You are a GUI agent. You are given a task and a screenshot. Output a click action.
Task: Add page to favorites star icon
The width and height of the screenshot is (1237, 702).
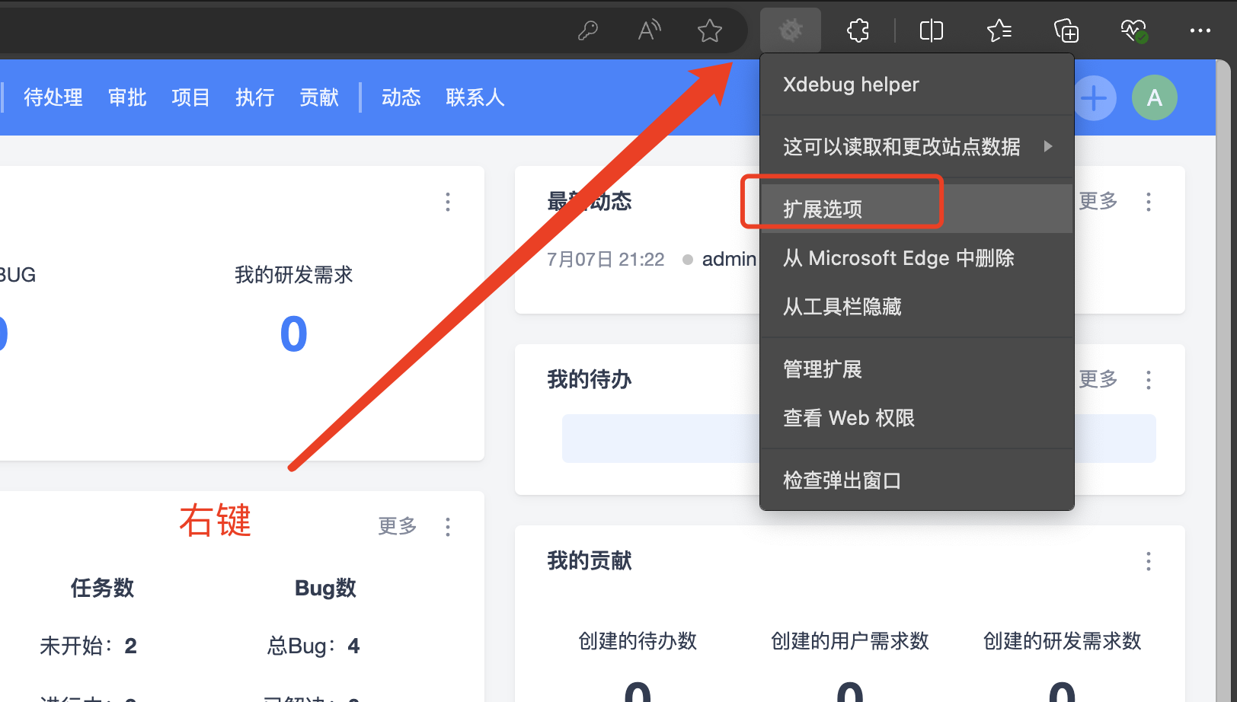pyautogui.click(x=709, y=30)
